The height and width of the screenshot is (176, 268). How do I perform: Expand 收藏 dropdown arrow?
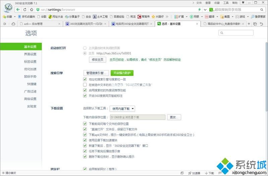(x=15, y=16)
